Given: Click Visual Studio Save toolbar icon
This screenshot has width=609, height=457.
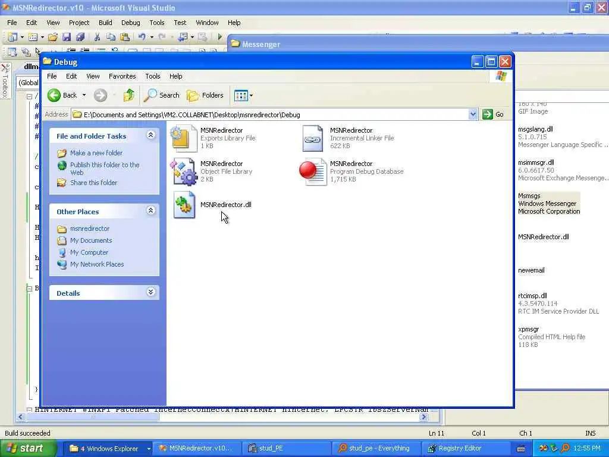Looking at the screenshot, I should coord(67,37).
